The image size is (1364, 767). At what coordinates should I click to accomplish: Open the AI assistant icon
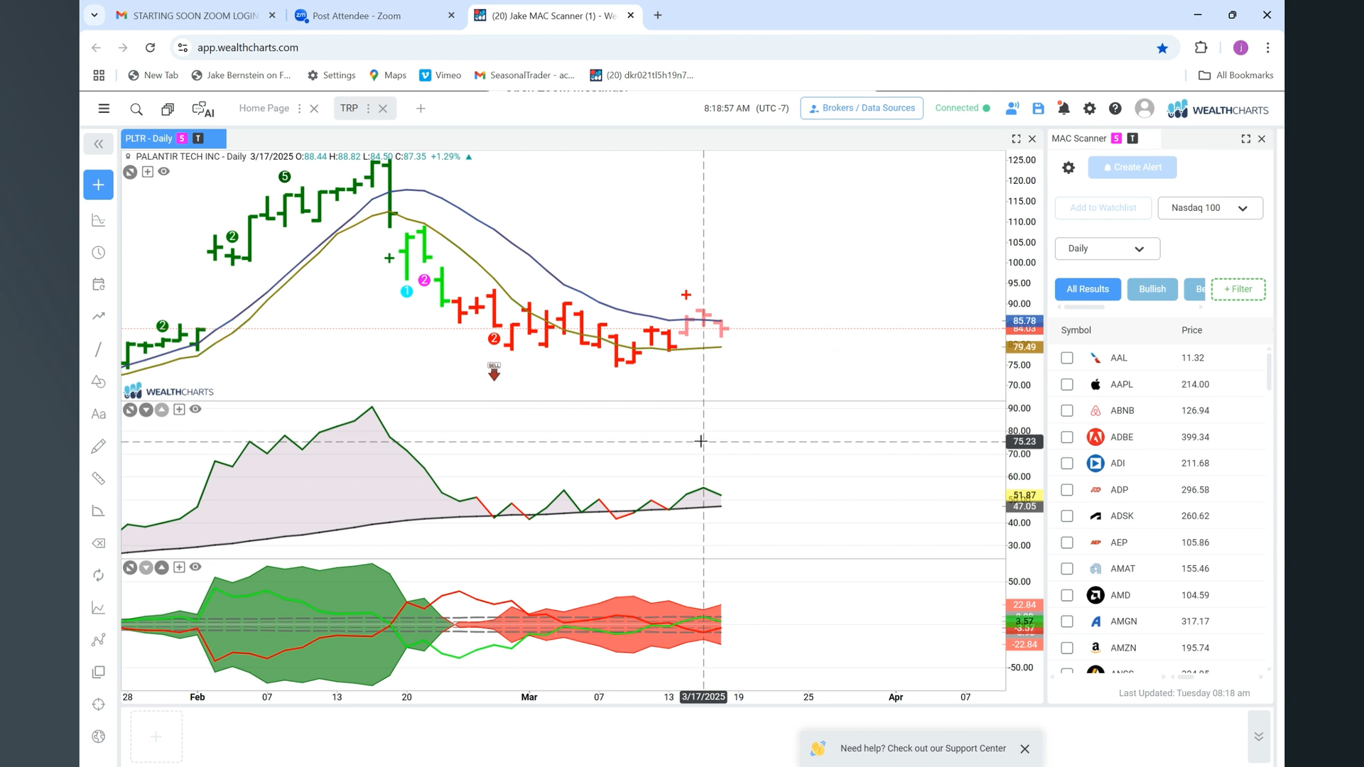(x=203, y=109)
